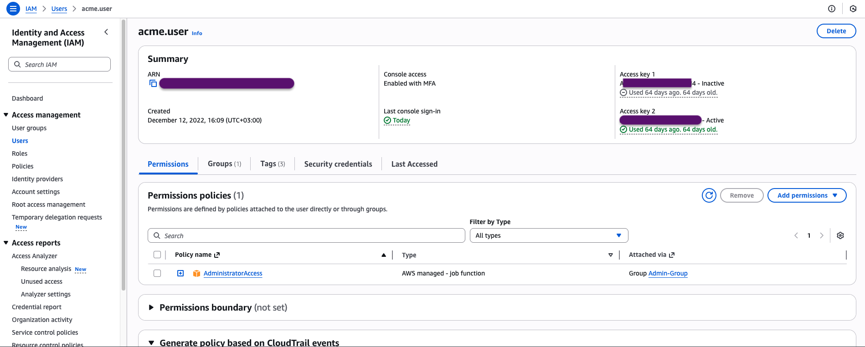The image size is (865, 347).
Task: Sort the Type column arrow
Action: point(611,255)
